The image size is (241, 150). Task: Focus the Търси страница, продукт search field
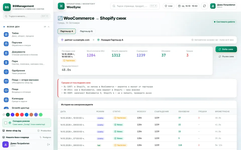click(135, 6)
